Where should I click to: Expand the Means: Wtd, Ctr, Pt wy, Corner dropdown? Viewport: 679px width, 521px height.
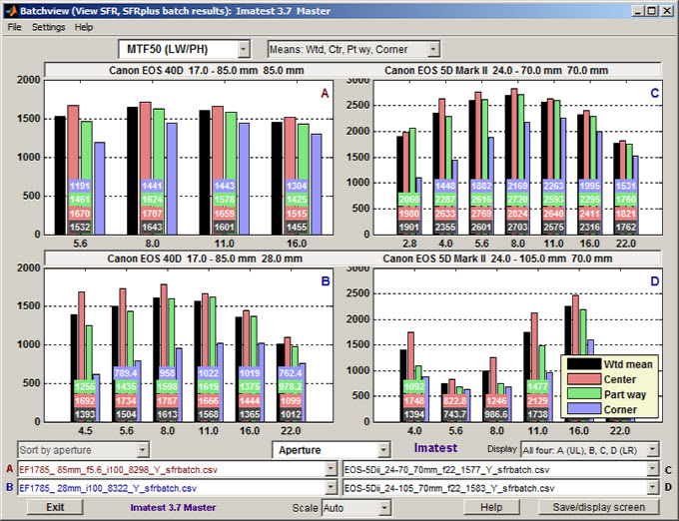point(433,49)
